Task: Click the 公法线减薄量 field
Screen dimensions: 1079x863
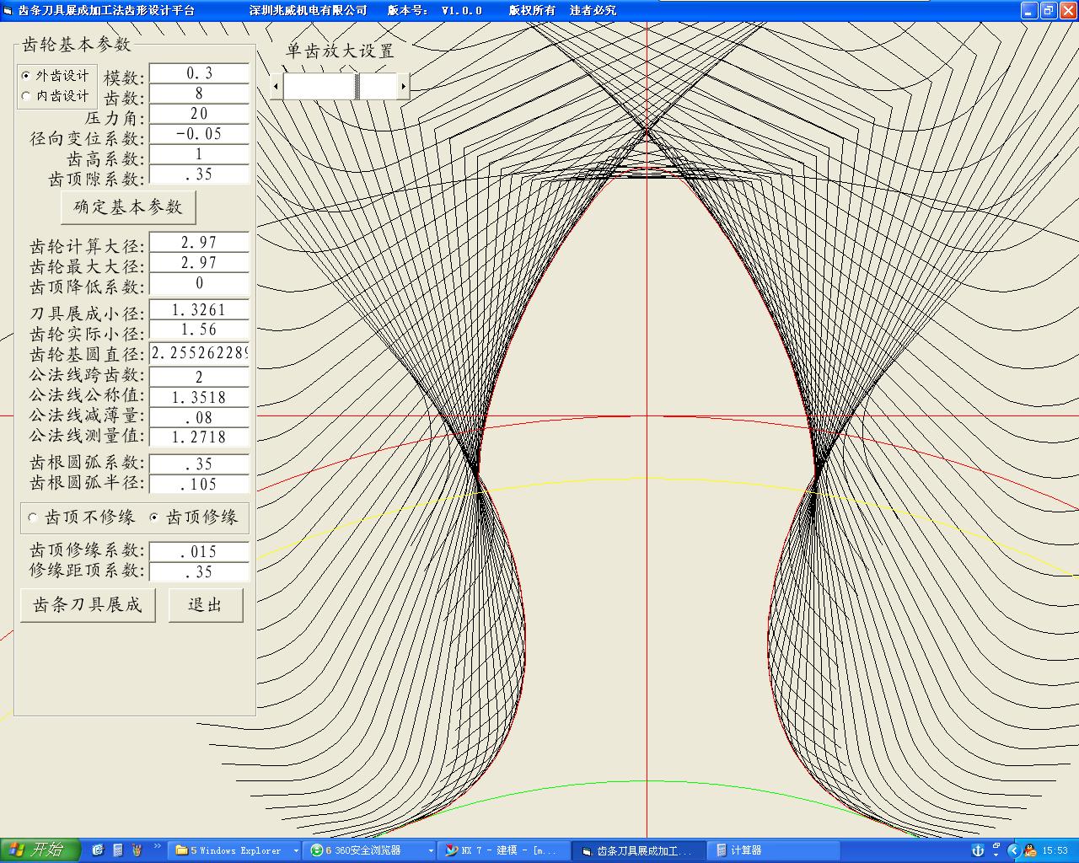Action: coord(199,417)
